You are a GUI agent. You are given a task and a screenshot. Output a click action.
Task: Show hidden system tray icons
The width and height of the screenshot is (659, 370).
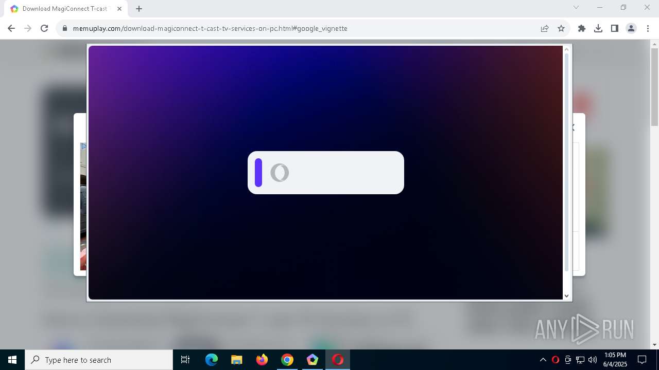543,360
